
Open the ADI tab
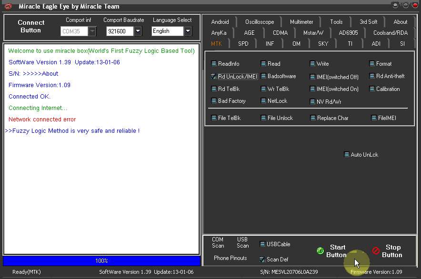pyautogui.click(x=376, y=44)
